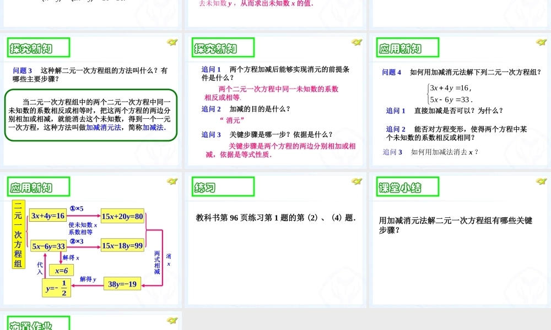551x330 pixels.
Task: Click the pink answer 两个二元一次方程中同一未知数的系数
Action: point(278,89)
